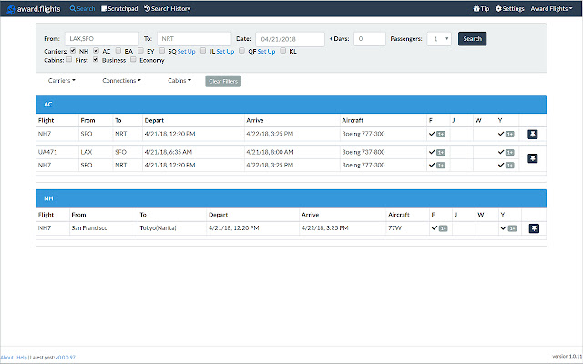
Task: Open the Passengers count dropdown
Action: coord(440,39)
